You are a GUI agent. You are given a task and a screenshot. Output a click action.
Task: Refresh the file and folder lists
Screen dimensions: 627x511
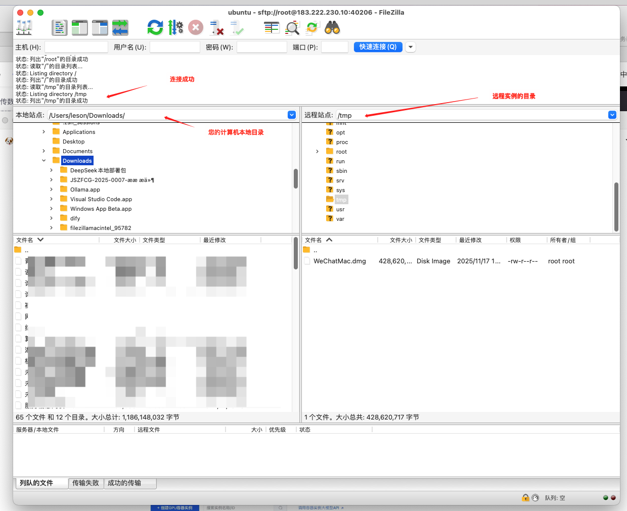point(155,28)
